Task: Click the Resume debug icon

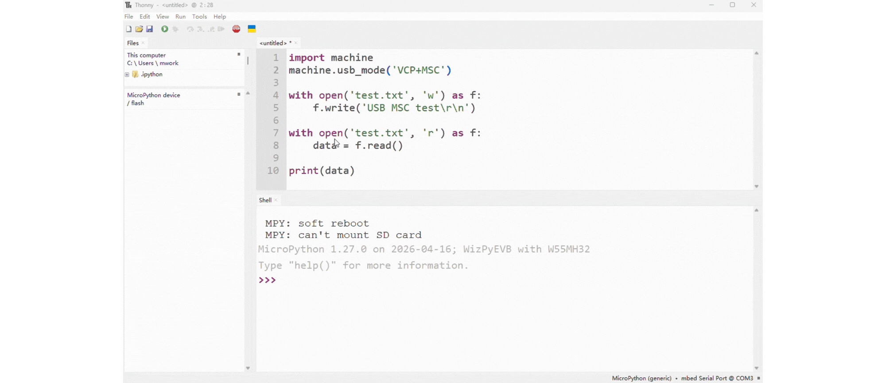Action: tap(221, 29)
